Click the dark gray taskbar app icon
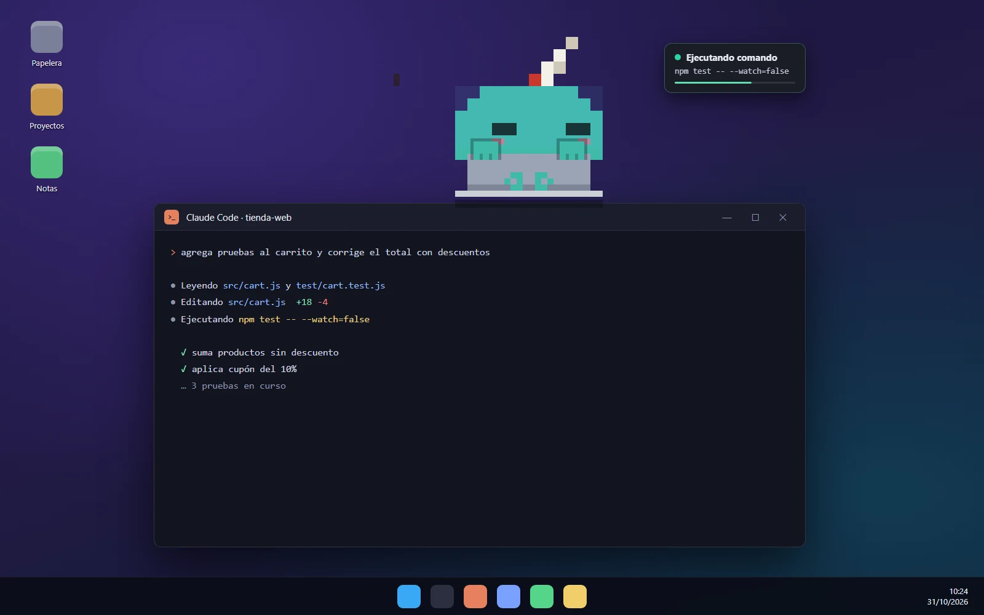 coord(442,597)
